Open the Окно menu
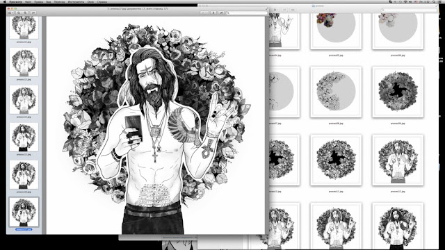 coord(90,1)
